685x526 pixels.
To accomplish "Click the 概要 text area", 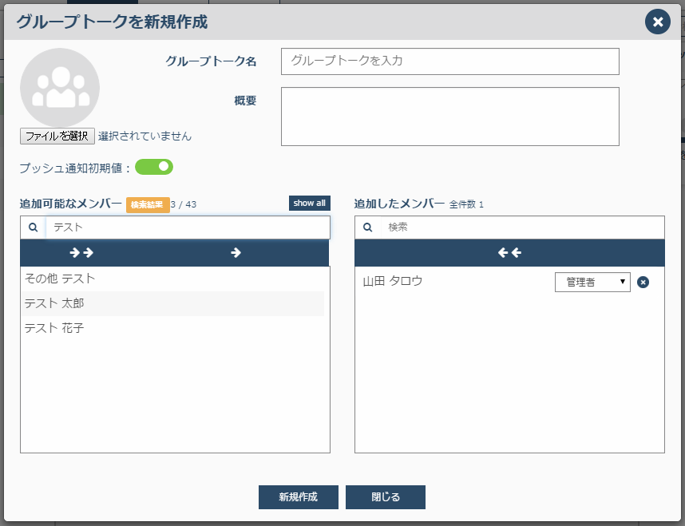I will coord(450,117).
